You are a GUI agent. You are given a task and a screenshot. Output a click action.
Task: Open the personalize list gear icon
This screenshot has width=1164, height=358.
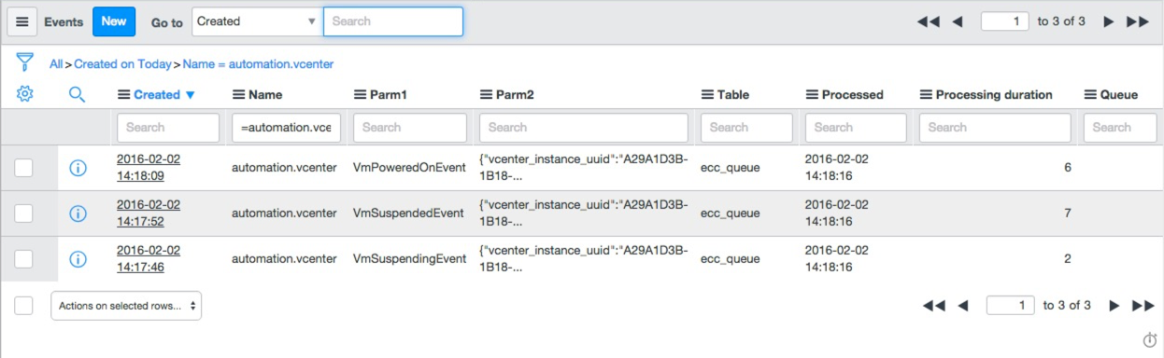click(25, 93)
